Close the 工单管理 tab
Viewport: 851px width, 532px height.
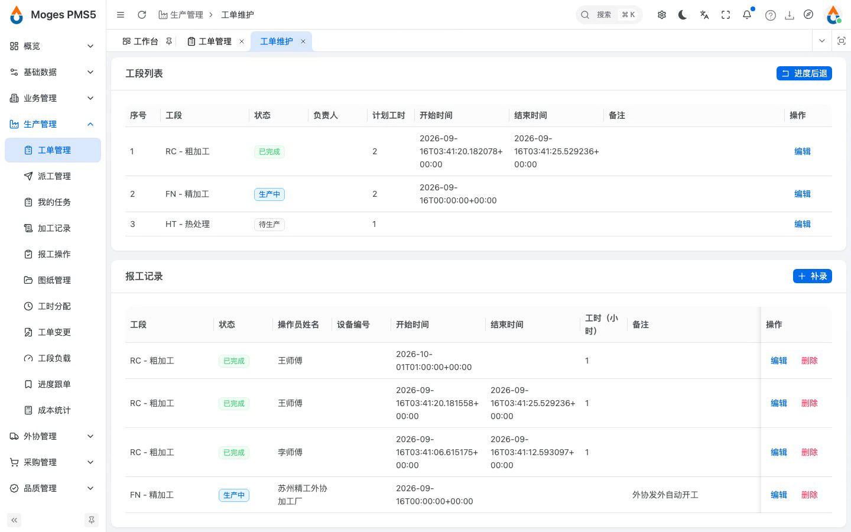pos(242,41)
